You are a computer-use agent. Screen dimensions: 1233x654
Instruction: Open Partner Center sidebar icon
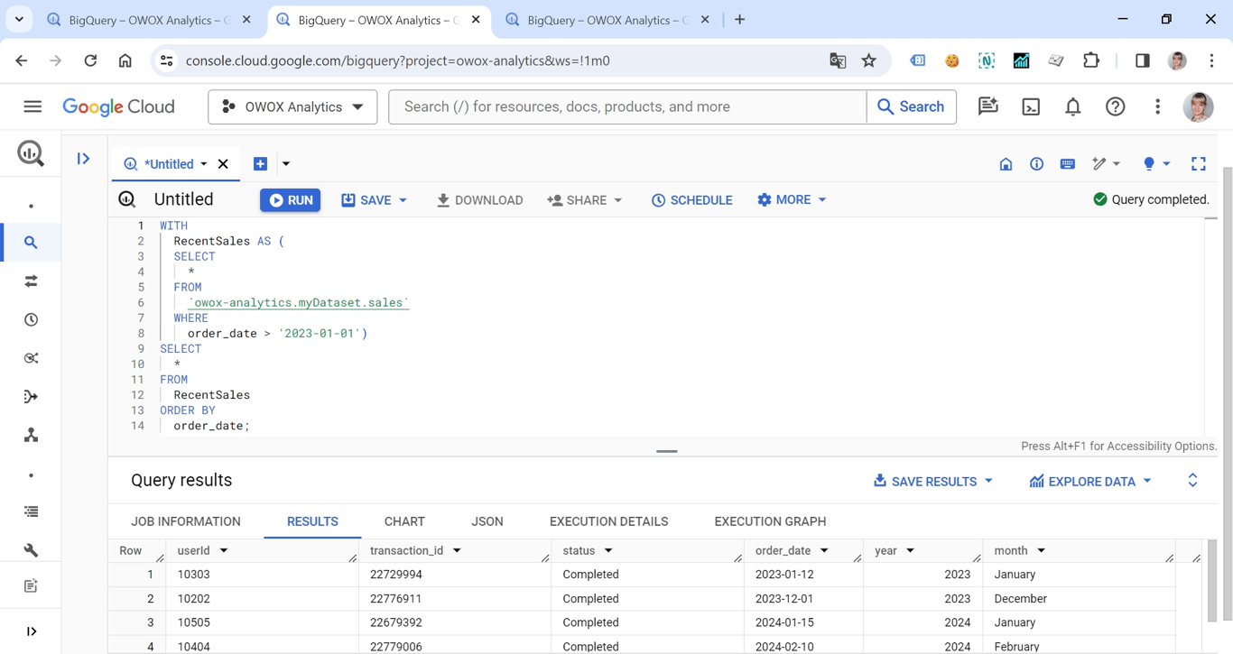[31, 436]
